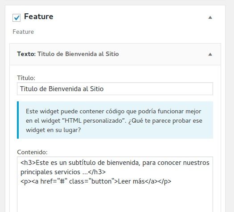The height and width of the screenshot is (212, 234).
Task: Place cursor in the h3 subtítulo line
Action: coord(115,163)
